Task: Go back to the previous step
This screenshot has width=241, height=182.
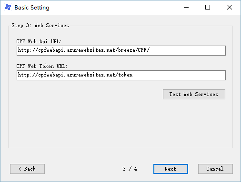Action: pyautogui.click(x=27, y=169)
